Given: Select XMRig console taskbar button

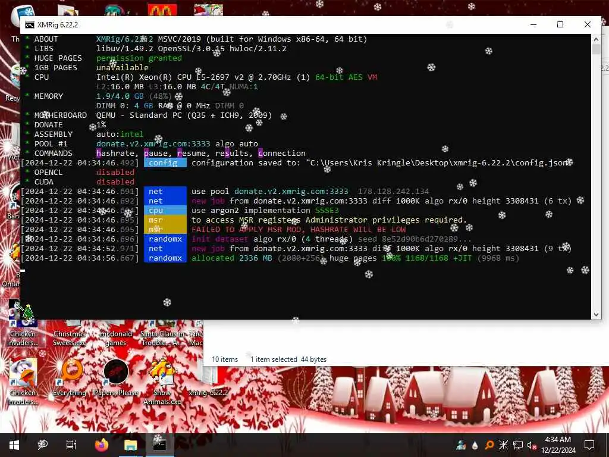Looking at the screenshot, I should pos(159,445).
